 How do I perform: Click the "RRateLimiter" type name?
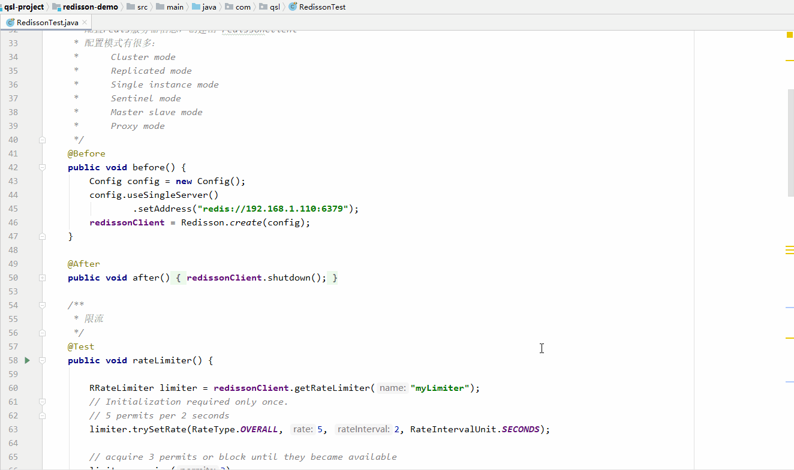tap(122, 388)
